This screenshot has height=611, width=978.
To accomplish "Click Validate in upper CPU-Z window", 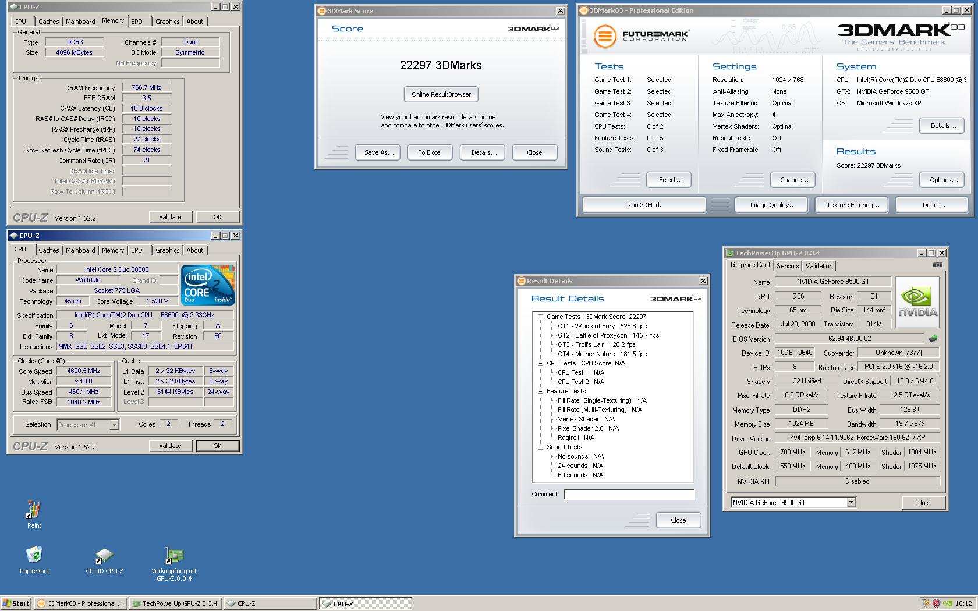I will [x=170, y=217].
